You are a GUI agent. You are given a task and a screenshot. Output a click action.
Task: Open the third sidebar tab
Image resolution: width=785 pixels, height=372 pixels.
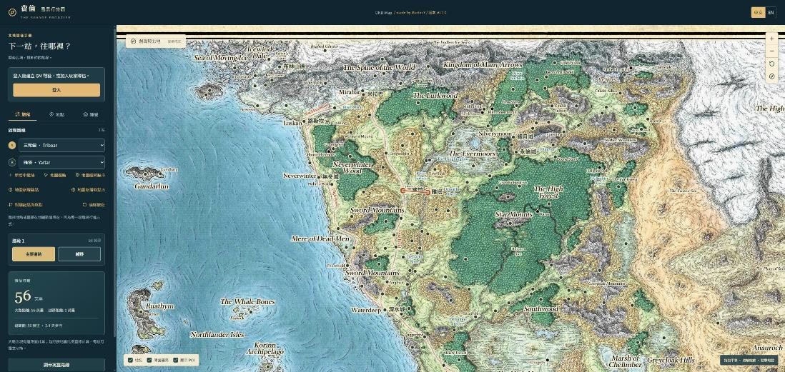click(91, 114)
